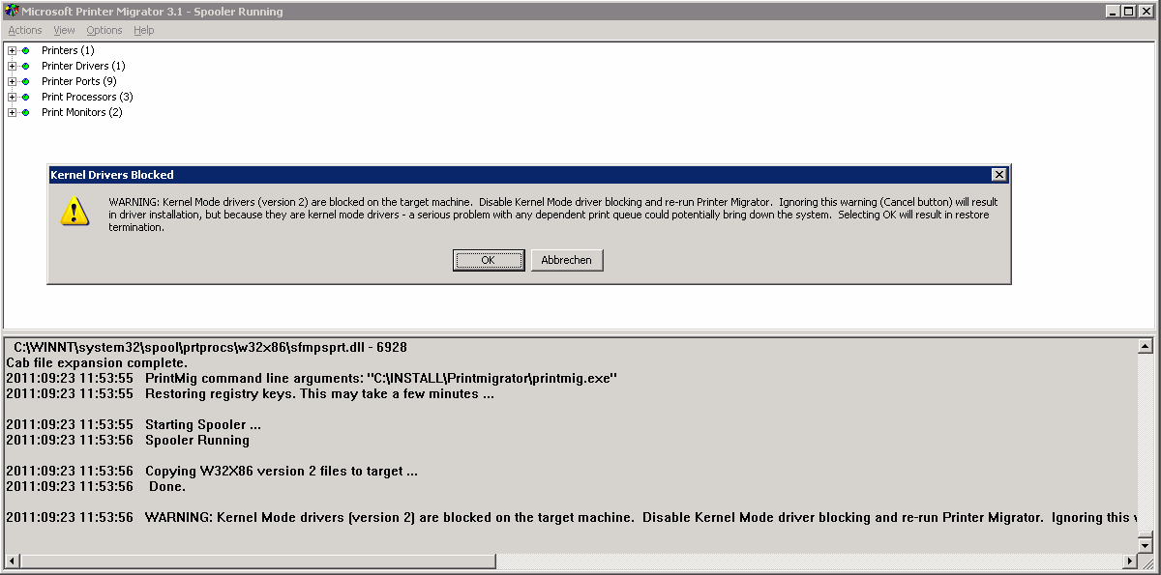The image size is (1161, 575).
Task: Expand the Printers (1) tree node
Action: click(x=12, y=50)
